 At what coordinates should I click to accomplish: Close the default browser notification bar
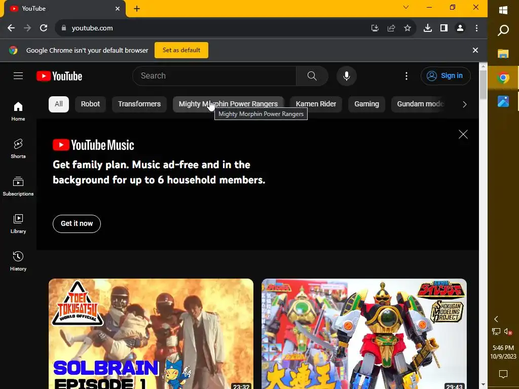click(x=475, y=50)
